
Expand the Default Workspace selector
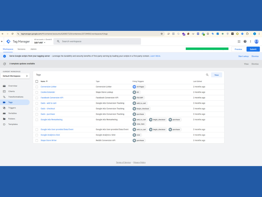[x=15, y=76]
